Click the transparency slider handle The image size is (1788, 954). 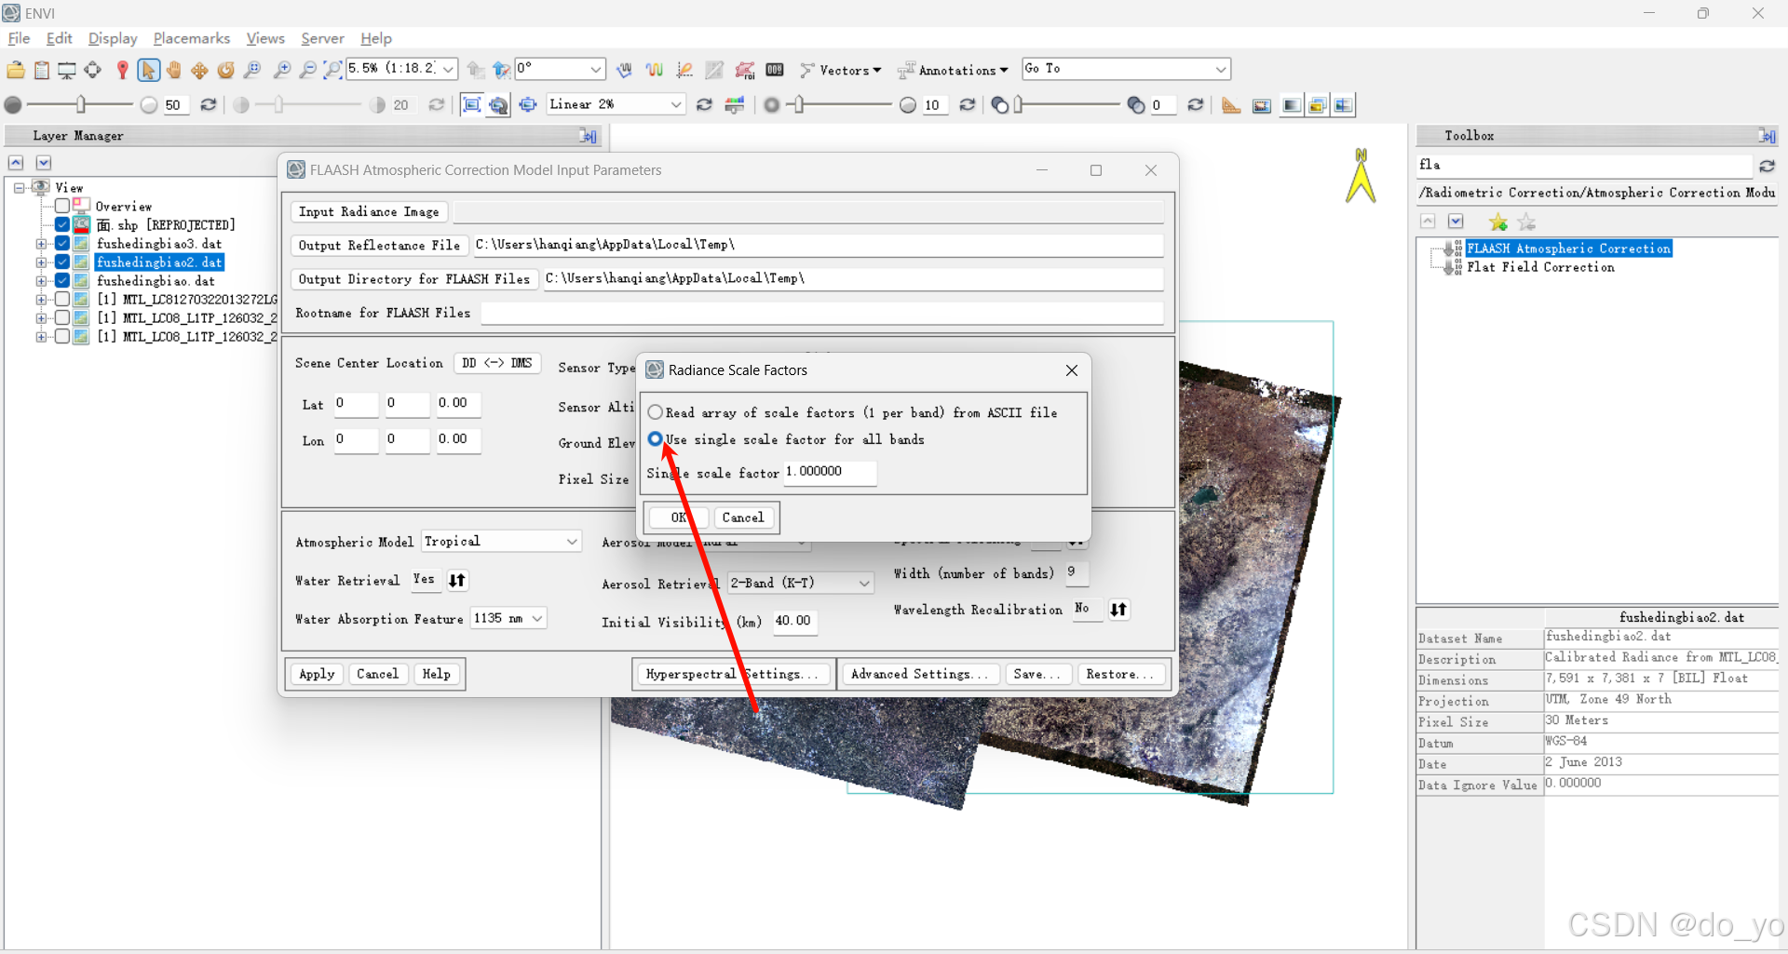point(1019,104)
